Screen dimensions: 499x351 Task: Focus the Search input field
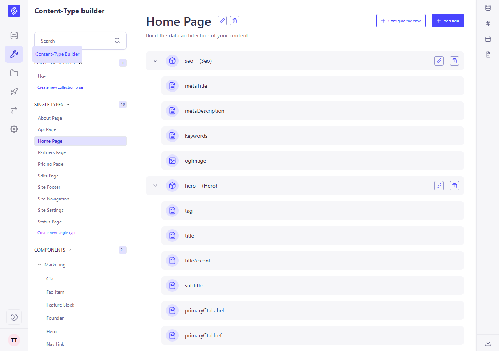(x=80, y=41)
